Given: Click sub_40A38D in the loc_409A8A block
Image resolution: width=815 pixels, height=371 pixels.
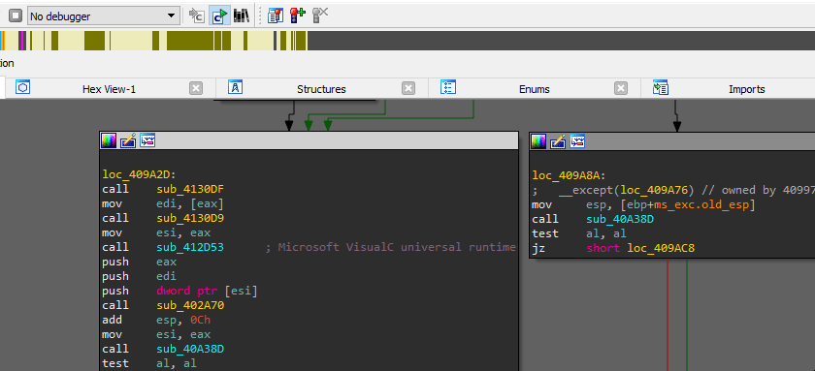Looking at the screenshot, I should [620, 220].
